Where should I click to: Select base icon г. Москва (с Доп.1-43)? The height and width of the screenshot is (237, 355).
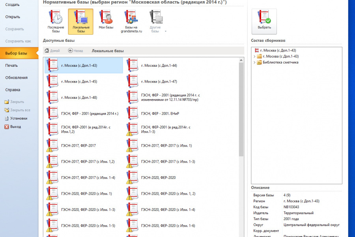pos(52,65)
